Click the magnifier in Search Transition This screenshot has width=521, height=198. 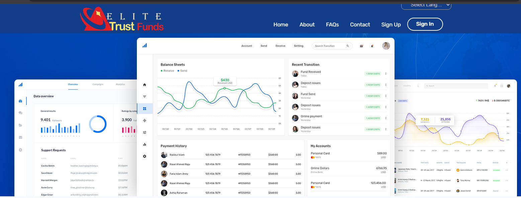[348, 46]
